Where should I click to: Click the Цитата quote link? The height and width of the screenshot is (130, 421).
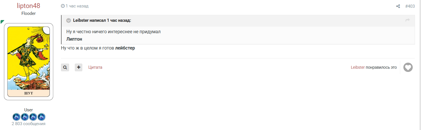[x=95, y=68]
